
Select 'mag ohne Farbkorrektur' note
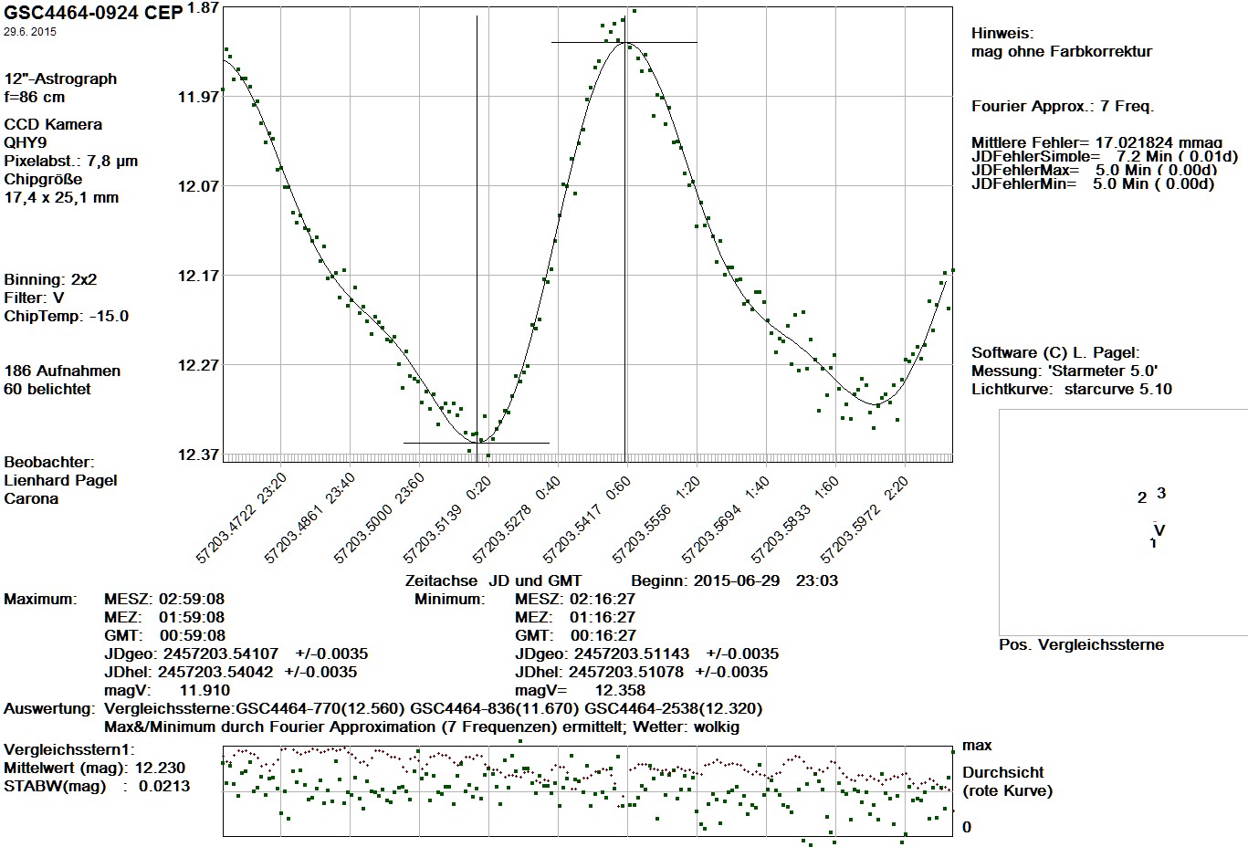tap(1062, 51)
